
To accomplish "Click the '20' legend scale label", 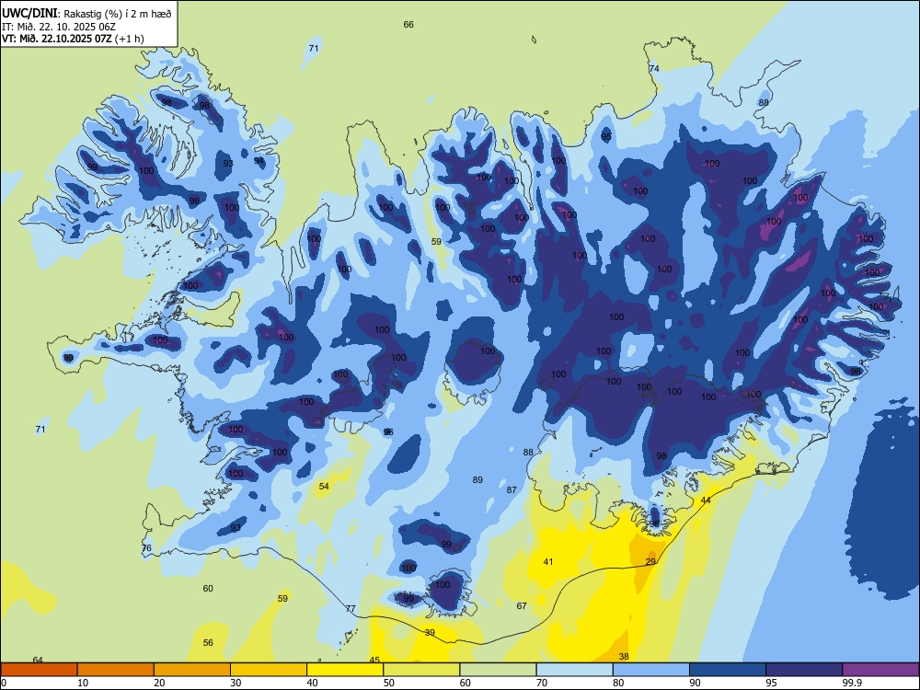I will 159,683.
